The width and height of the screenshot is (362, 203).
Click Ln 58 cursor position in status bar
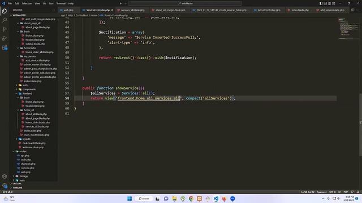308,192
